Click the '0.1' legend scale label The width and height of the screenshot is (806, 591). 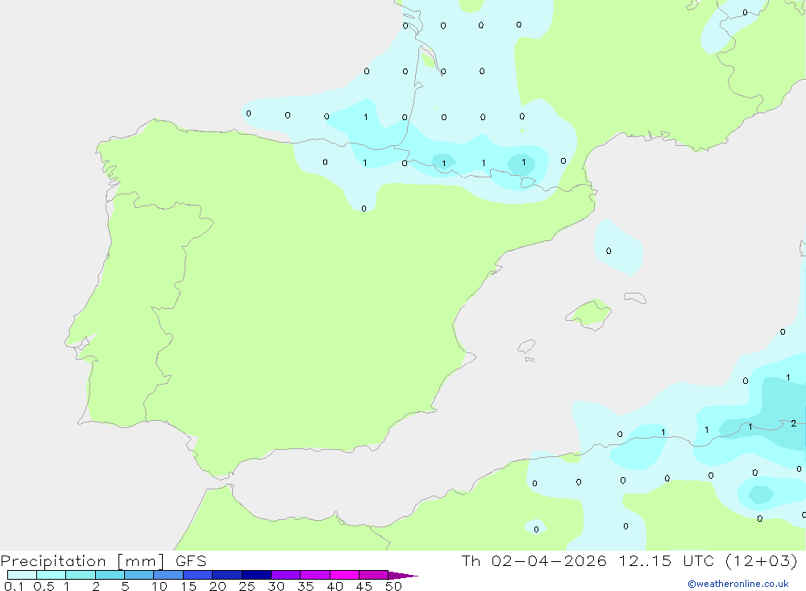click(x=14, y=586)
